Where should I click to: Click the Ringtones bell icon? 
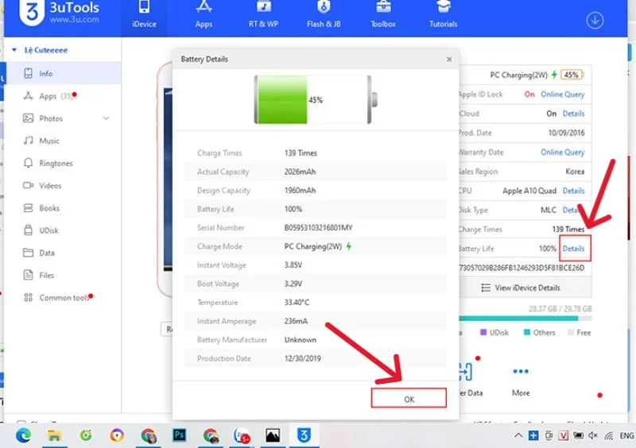tap(28, 163)
